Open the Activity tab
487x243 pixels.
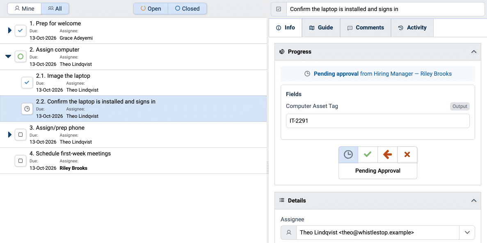coord(412,27)
